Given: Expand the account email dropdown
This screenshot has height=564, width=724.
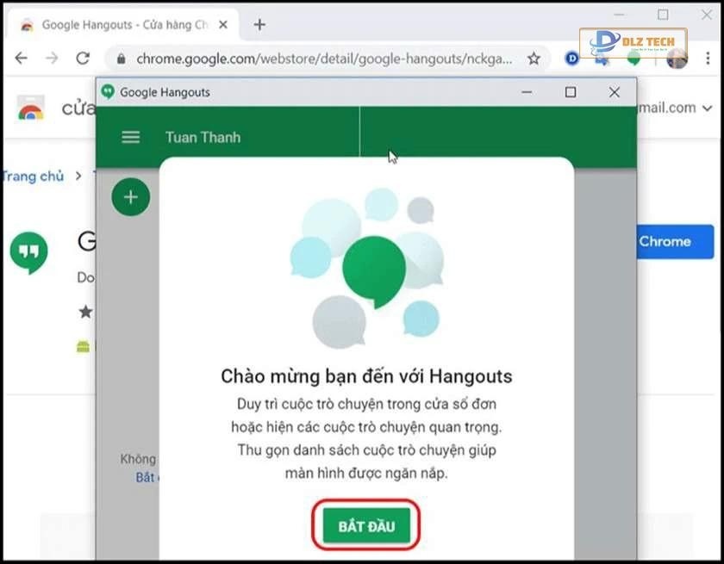Looking at the screenshot, I should tap(707, 108).
